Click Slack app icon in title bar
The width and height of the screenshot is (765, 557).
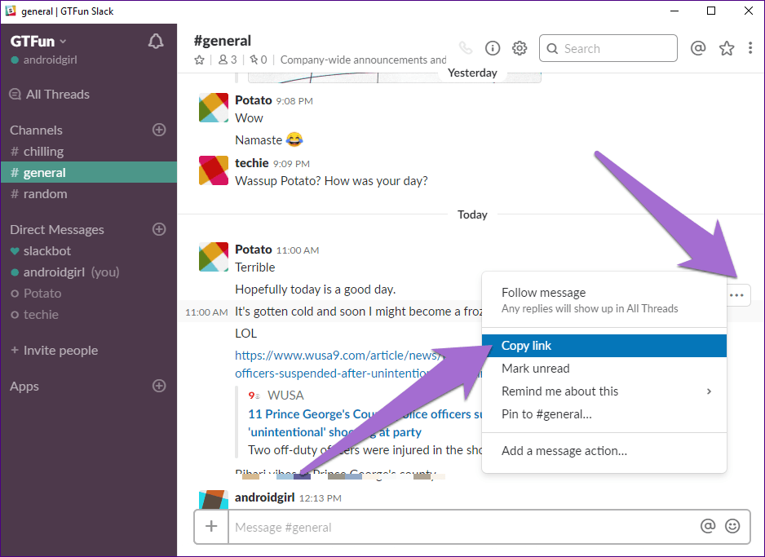11,11
